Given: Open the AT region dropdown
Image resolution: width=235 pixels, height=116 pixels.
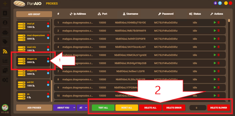Looking at the screenshot, I should [x=82, y=108].
